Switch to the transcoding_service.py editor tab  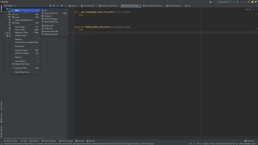[x=153, y=6]
